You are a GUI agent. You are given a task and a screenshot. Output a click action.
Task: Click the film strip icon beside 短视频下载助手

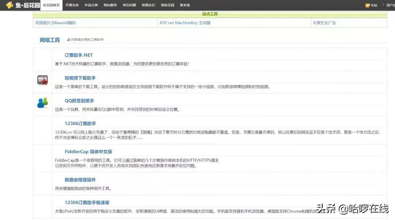coord(42,80)
